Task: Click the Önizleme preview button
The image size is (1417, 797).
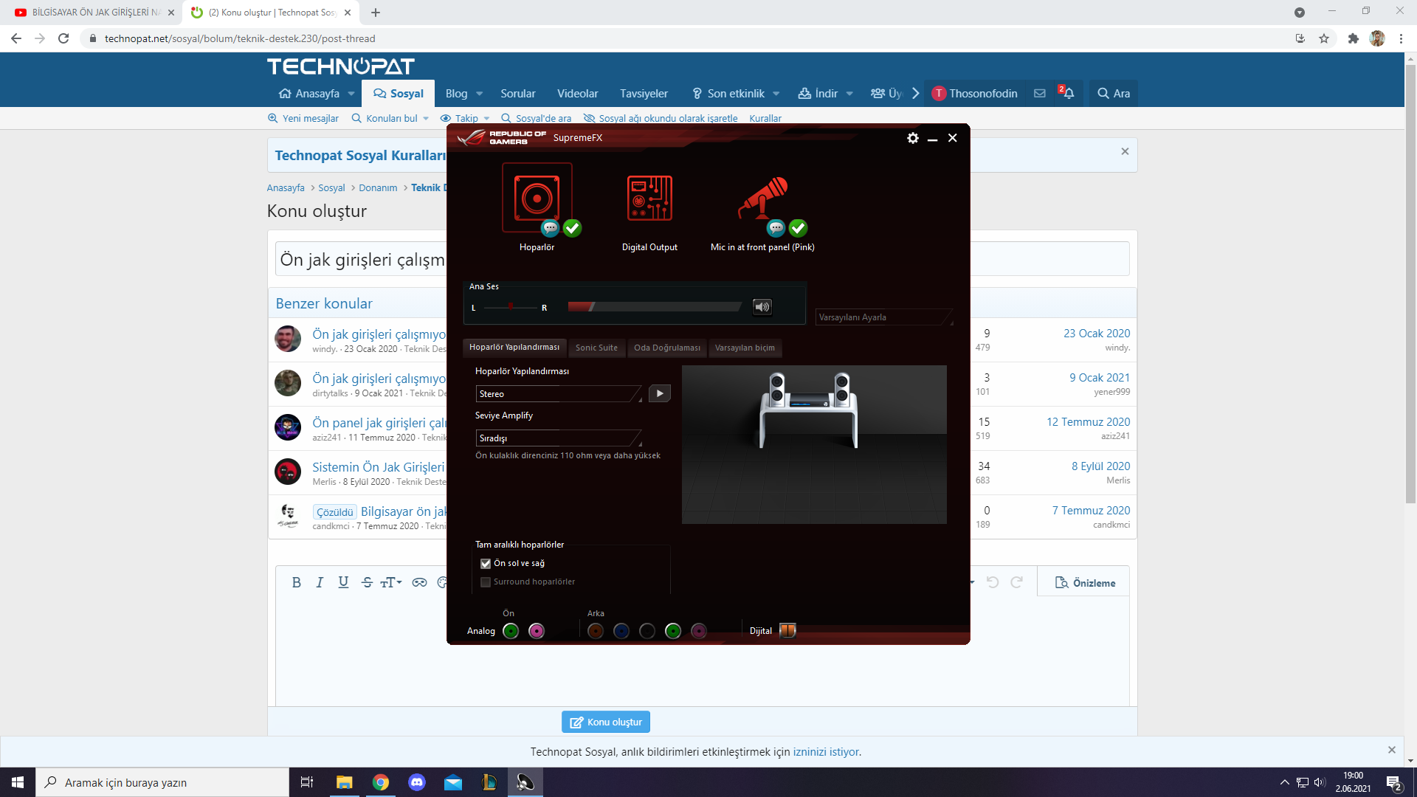Action: pyautogui.click(x=1085, y=583)
